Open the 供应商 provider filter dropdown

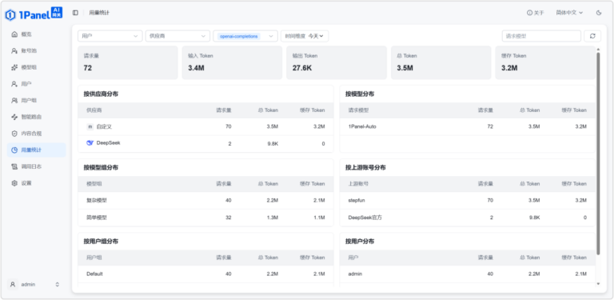click(177, 36)
